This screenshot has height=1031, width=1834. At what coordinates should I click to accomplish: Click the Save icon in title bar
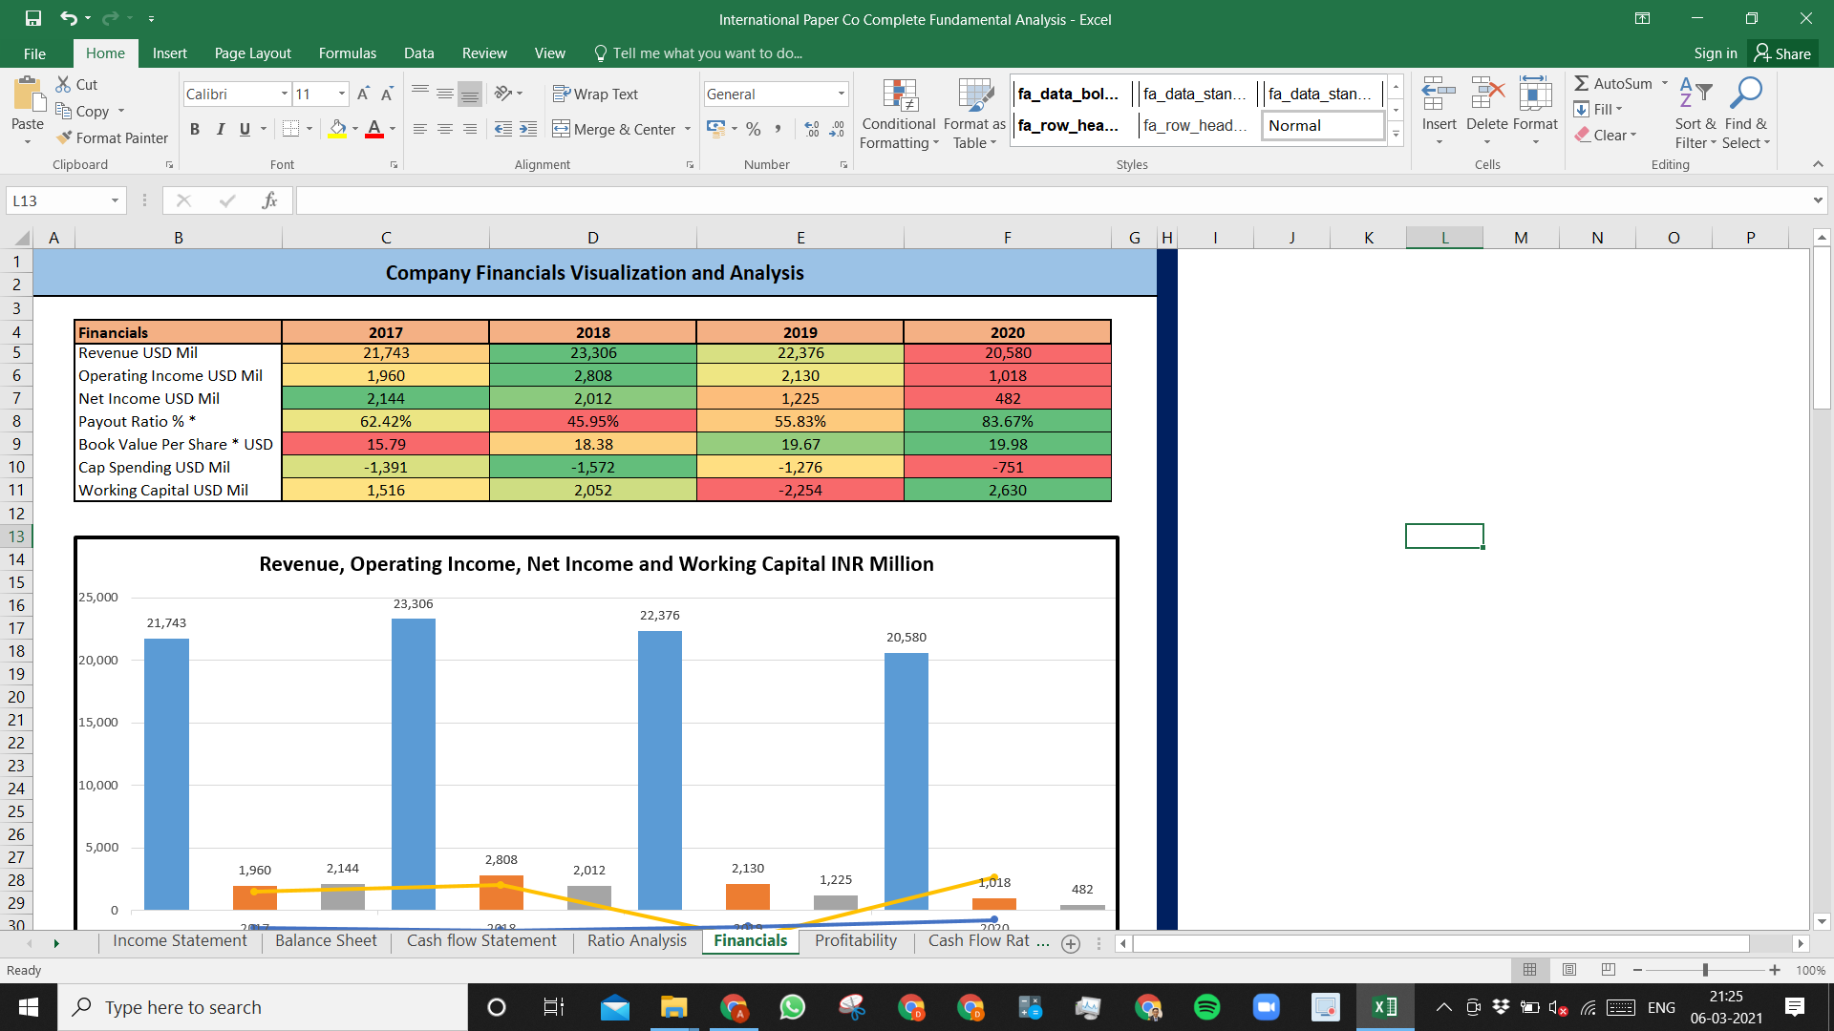click(33, 18)
